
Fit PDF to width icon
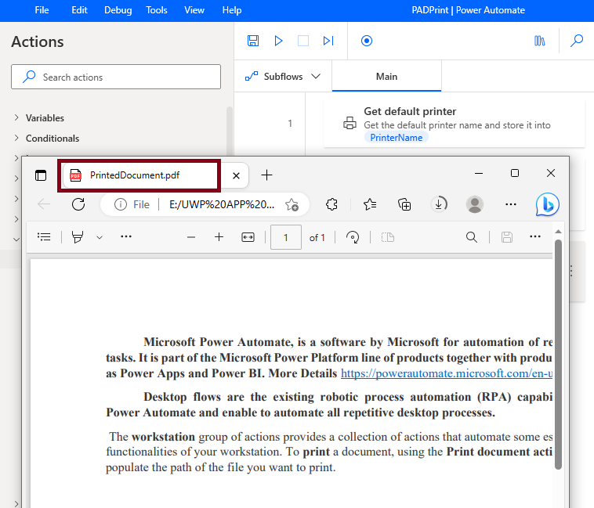coord(248,237)
